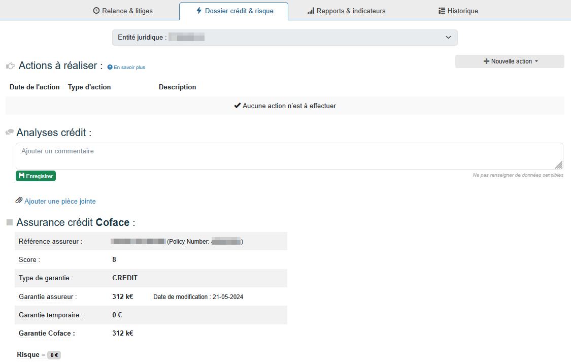Click the lightning bolt icon on Dossier crédit tab
571x364 pixels.
(199, 11)
